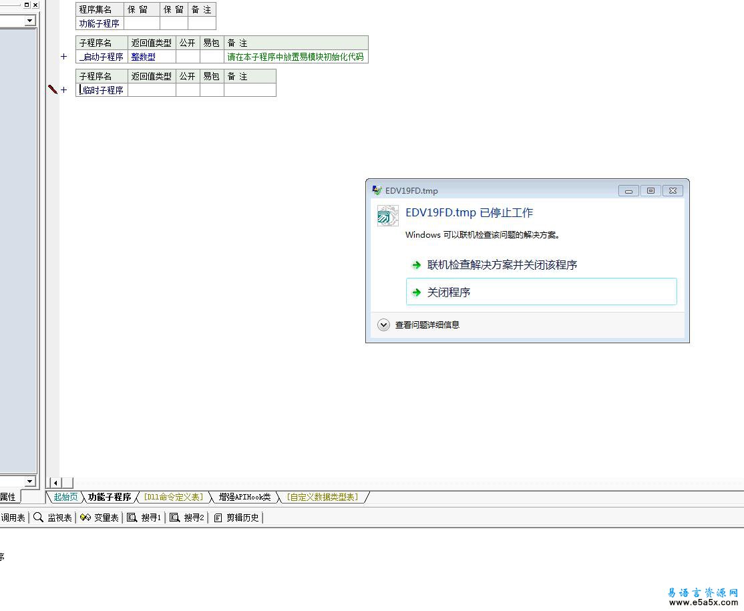Click the EDV19FD.tmp application icon in dialog
The image size is (744, 611).
point(387,216)
